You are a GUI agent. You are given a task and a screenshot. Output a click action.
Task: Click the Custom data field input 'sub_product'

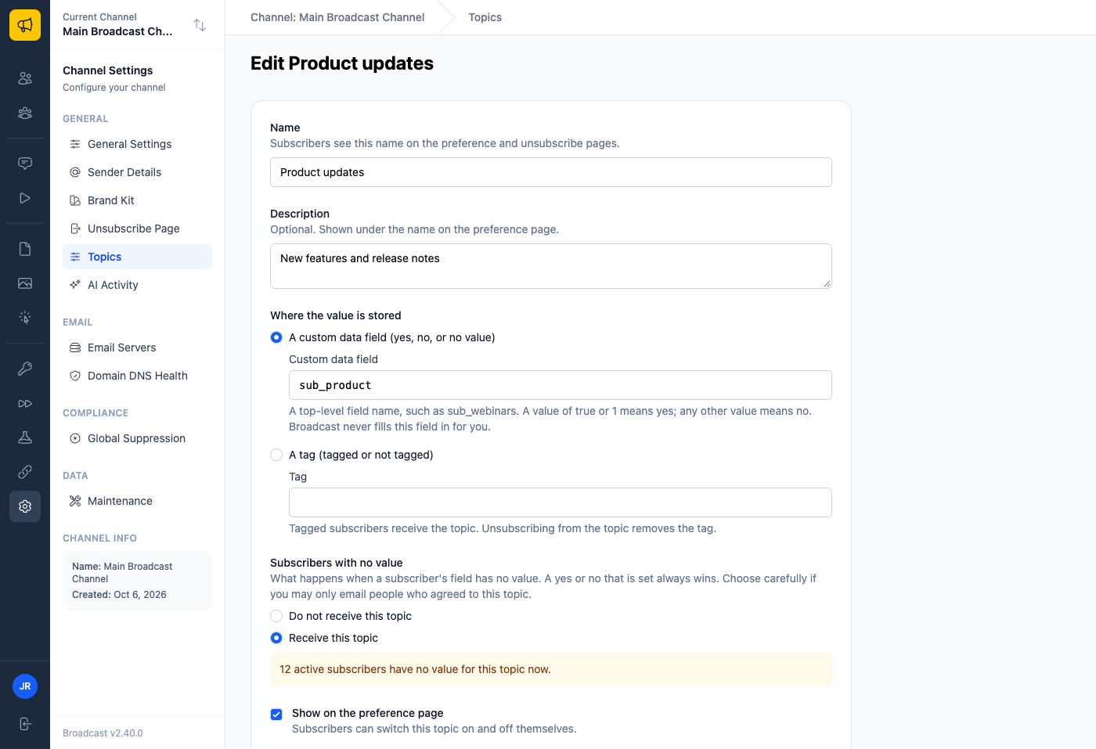click(x=561, y=385)
